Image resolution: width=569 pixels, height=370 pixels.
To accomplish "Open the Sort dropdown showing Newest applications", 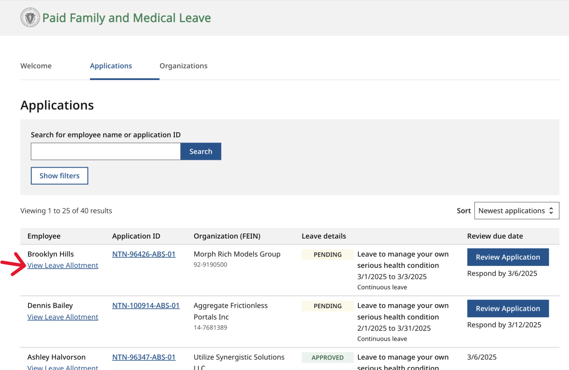I will point(517,211).
